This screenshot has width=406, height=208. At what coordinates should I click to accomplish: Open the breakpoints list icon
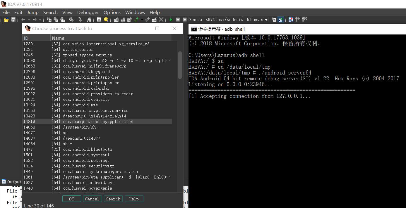tap(291, 20)
